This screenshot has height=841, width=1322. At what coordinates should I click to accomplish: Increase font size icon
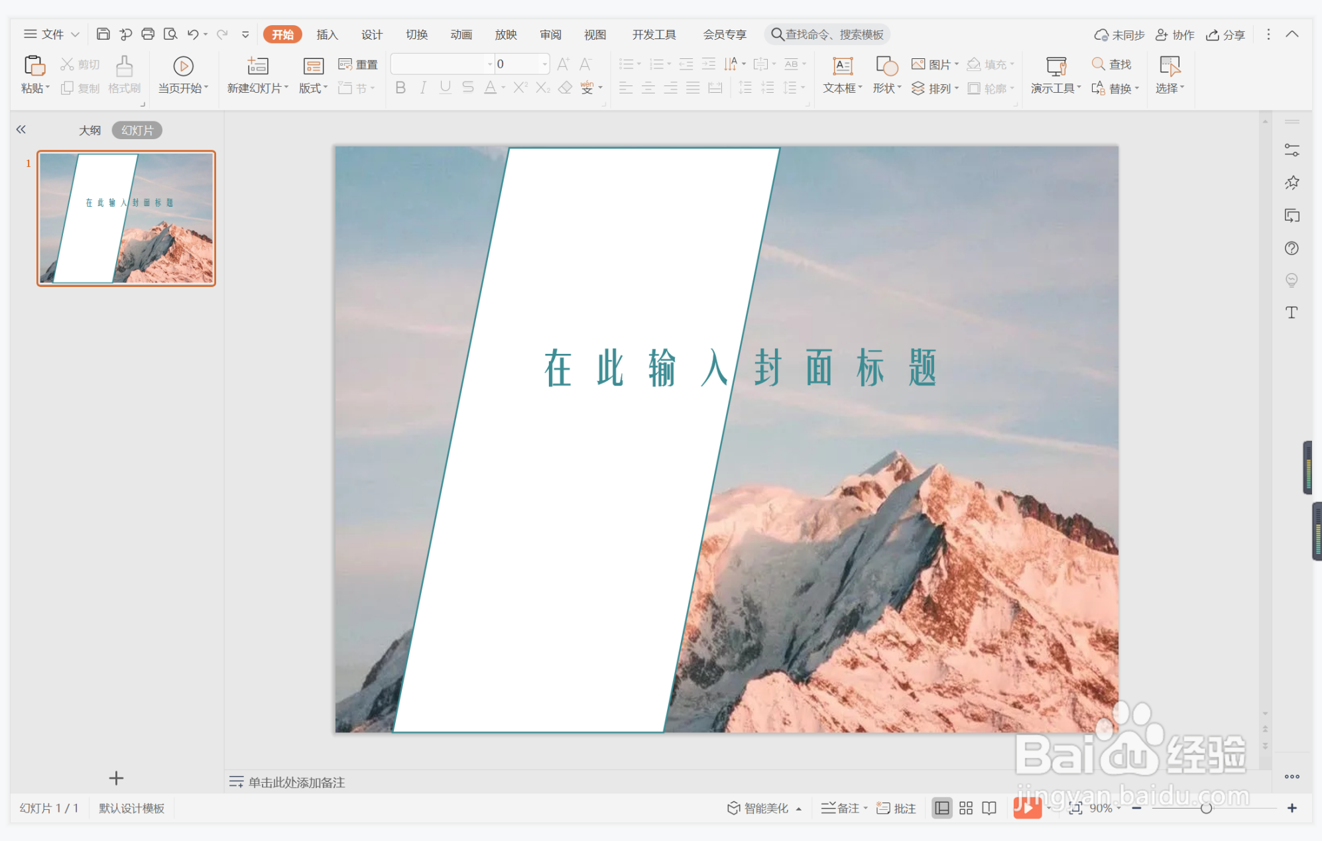pyautogui.click(x=563, y=64)
